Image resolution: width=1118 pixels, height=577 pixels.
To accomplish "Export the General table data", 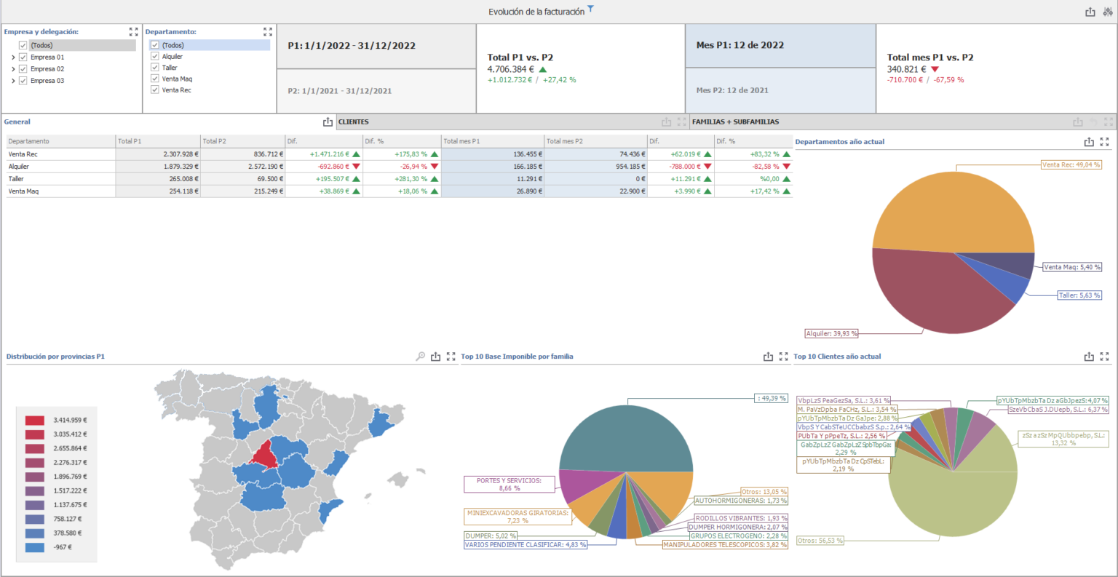I will point(328,122).
